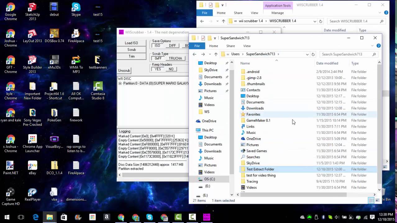Open WMA To MP3 desktop icon
This screenshot has height=223, width=397.
76,64
